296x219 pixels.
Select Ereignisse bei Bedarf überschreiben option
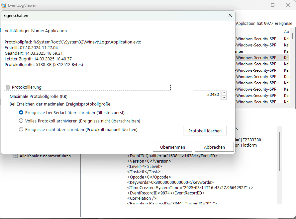pos(21,112)
